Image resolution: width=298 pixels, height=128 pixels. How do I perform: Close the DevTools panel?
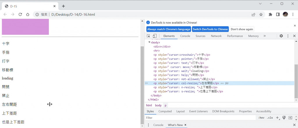[x=295, y=36]
